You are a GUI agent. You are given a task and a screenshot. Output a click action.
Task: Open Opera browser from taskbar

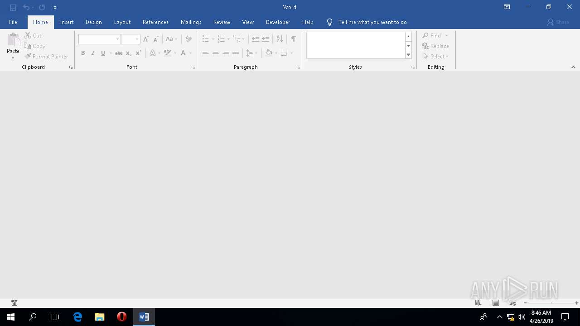121,317
